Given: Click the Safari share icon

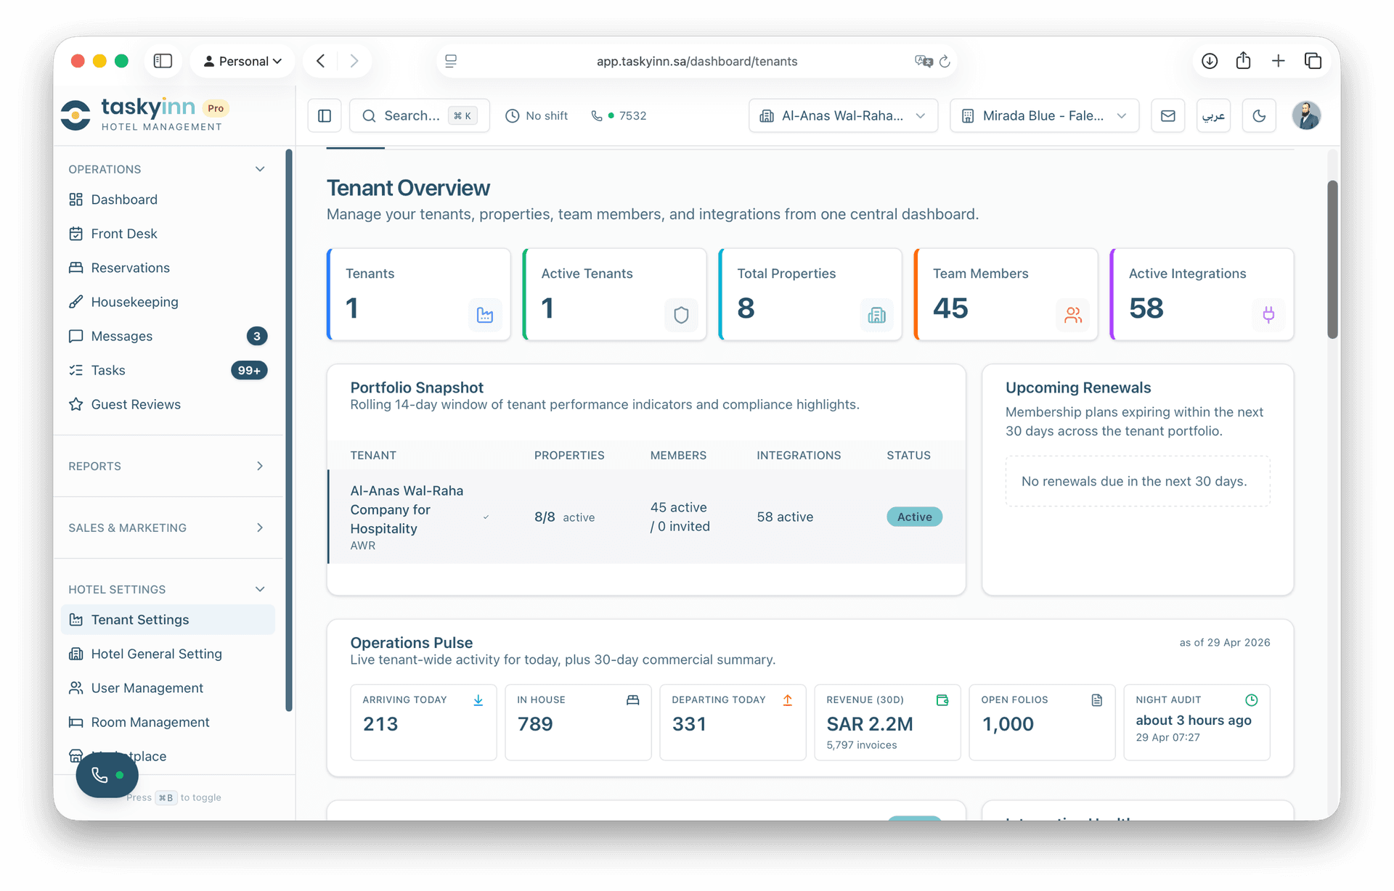Looking at the screenshot, I should click(x=1243, y=61).
